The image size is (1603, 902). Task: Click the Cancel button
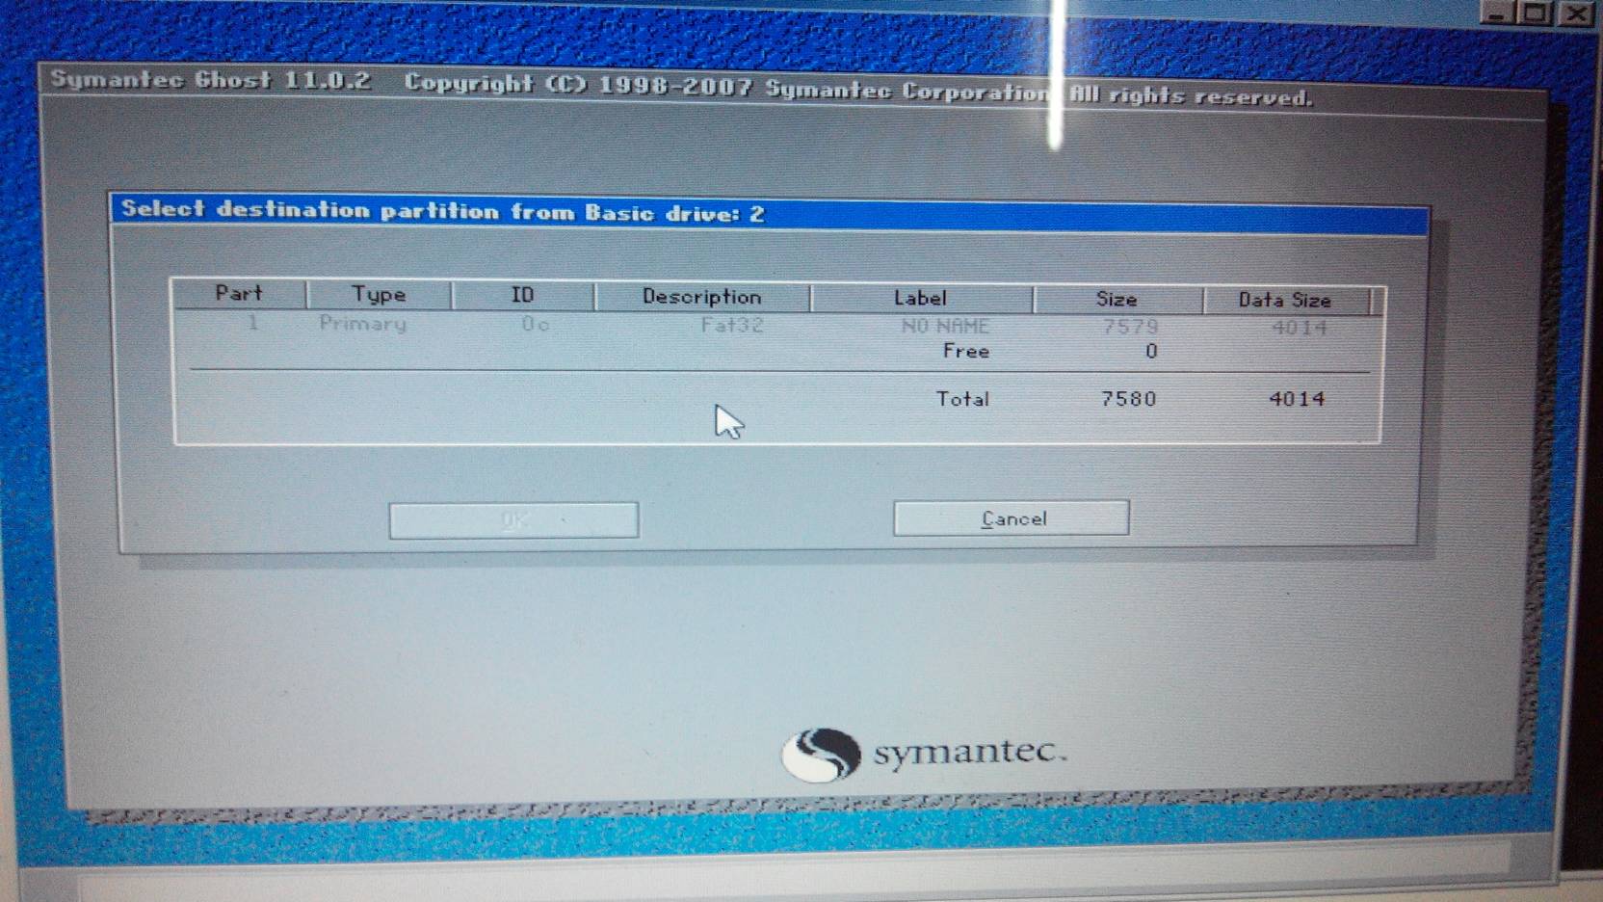coord(1011,518)
